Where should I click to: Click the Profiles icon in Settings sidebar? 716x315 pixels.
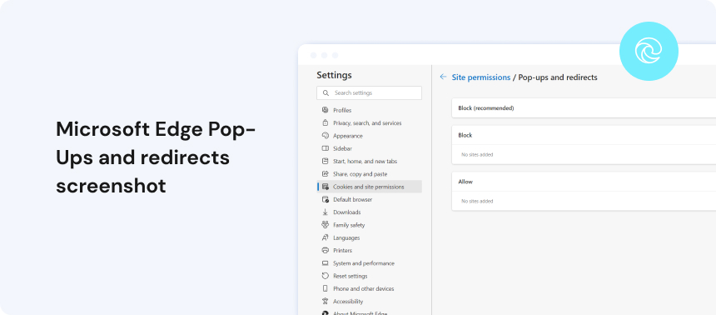[326, 110]
